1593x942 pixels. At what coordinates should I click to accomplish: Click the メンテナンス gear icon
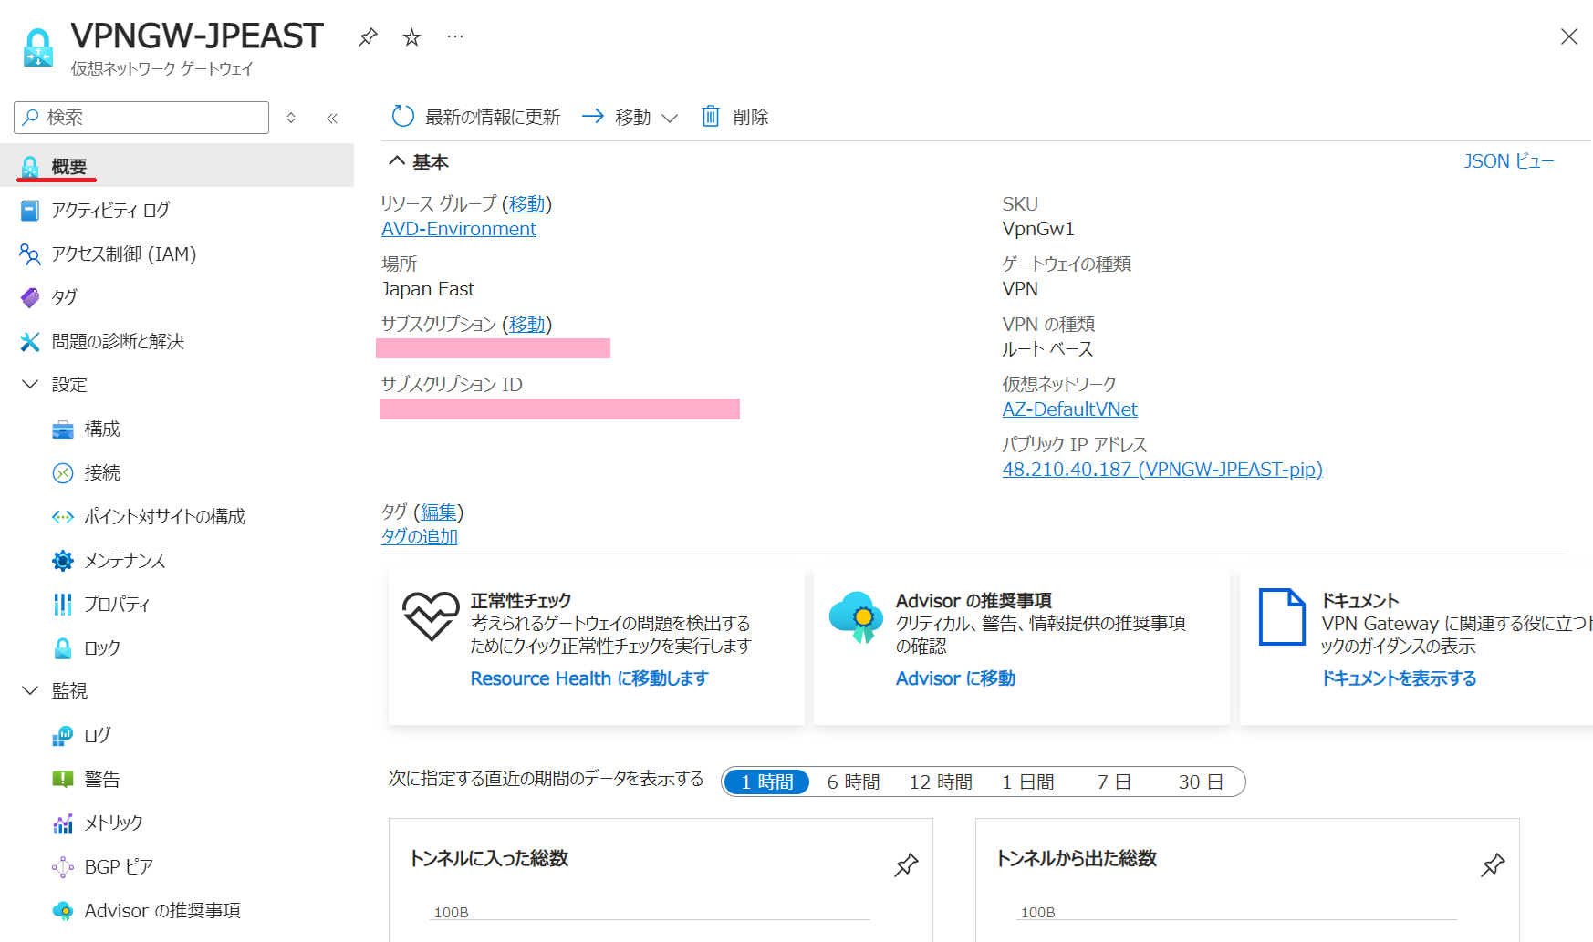(x=63, y=561)
